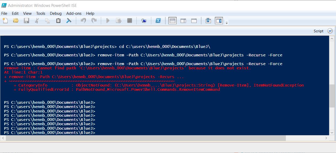Click the 'Script' label text

(318, 31)
